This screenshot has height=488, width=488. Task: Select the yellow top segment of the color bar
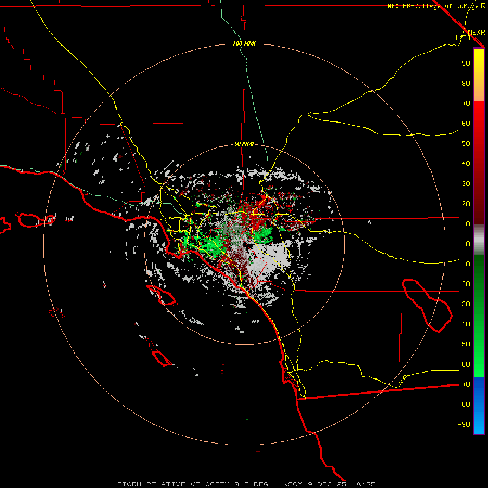(x=479, y=75)
